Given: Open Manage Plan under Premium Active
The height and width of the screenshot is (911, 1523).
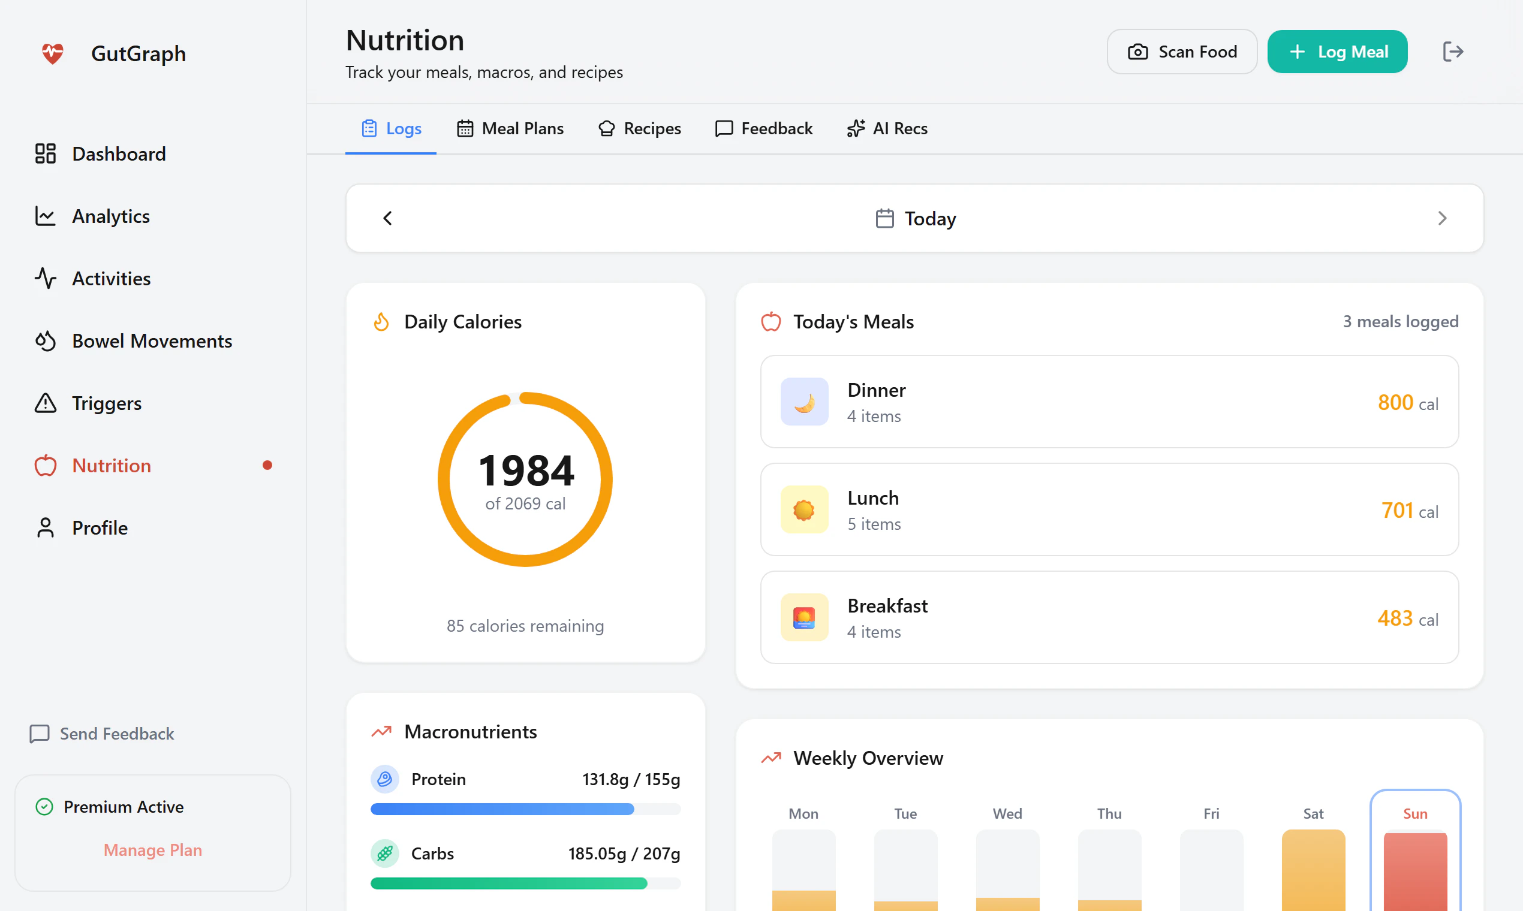Looking at the screenshot, I should pyautogui.click(x=152, y=850).
